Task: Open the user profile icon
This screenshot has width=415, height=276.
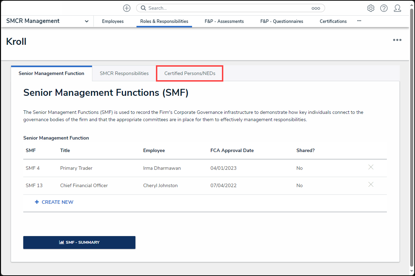Action: coord(397,8)
